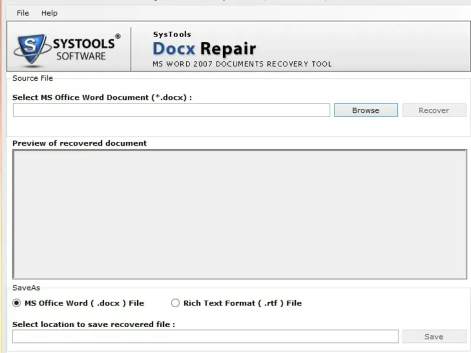Click 'Select MS Office Word Document (*.docx) :' label
This screenshot has height=353, width=471.
pyautogui.click(x=102, y=98)
